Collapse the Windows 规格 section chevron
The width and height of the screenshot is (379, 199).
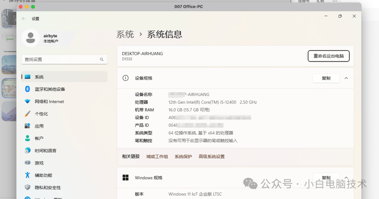(346, 178)
